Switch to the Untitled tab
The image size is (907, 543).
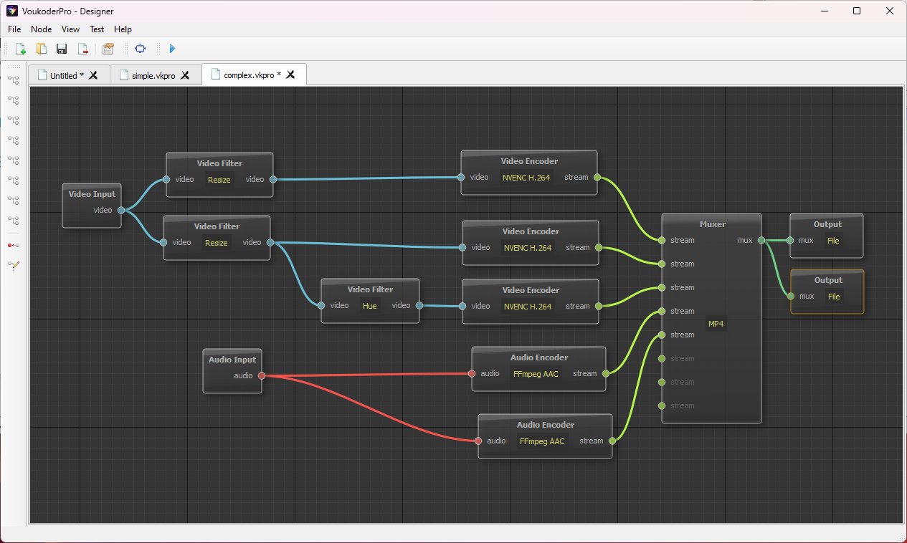tap(63, 75)
